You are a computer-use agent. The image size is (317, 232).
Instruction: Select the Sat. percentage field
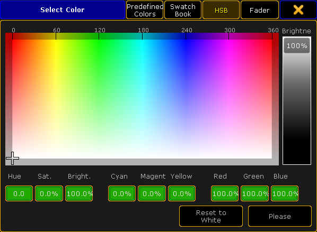[x=49, y=193]
